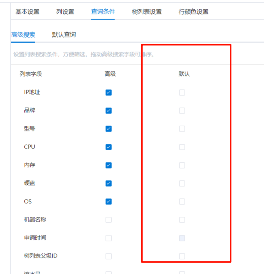
Task: Toggle off 高级 checkbox for 内存
Action: click(x=109, y=165)
